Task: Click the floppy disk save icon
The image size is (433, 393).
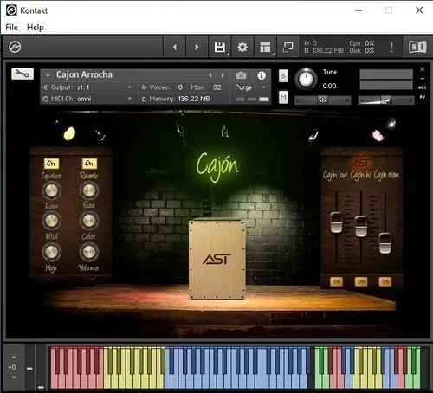Action: pos(220,47)
